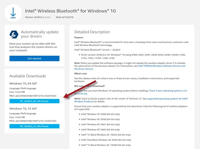Click 'Intel Tri-Band Wireless-AC 18265' item

pos(106,135)
